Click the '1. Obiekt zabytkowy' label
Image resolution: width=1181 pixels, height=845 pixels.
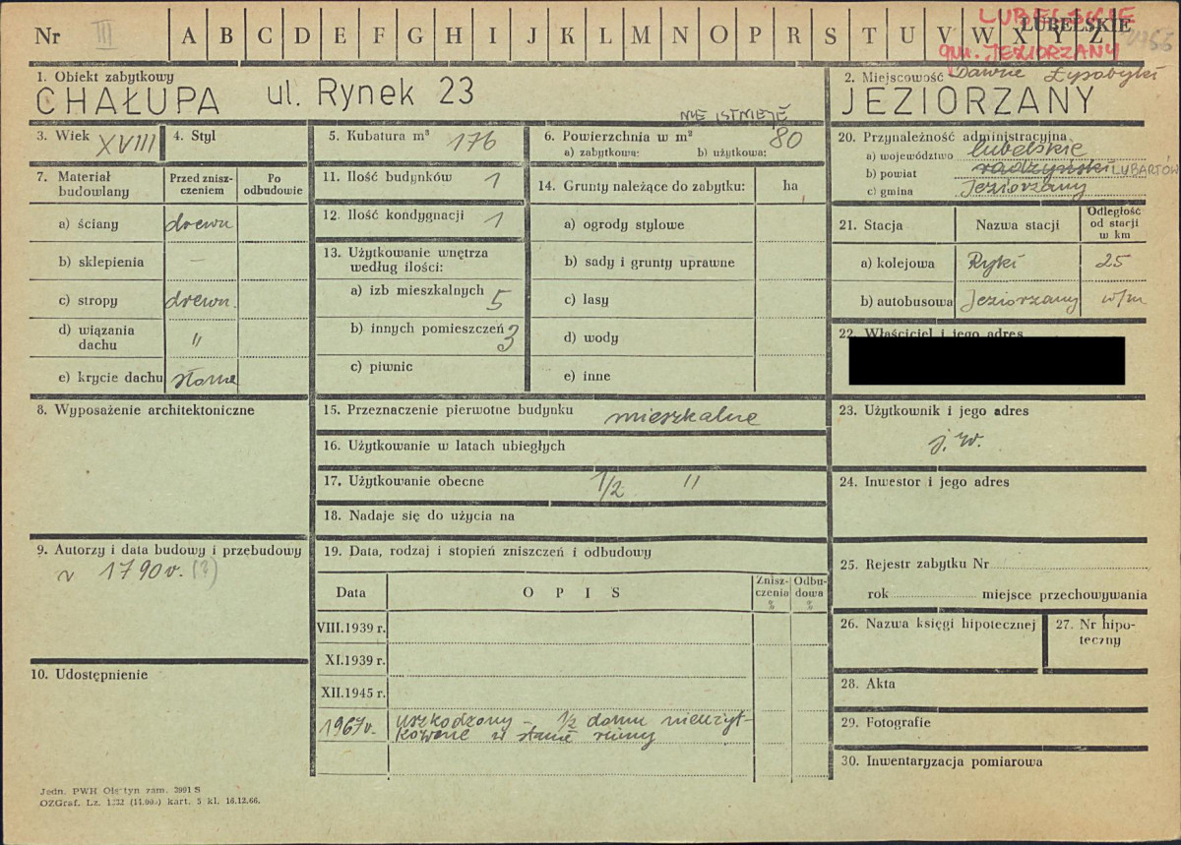click(104, 76)
